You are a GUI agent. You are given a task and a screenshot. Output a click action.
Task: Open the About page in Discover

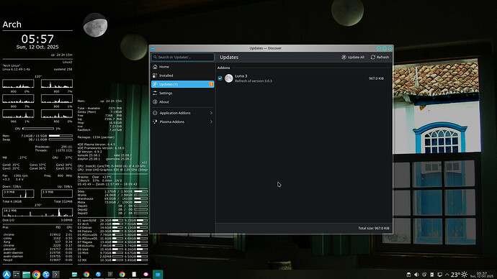point(182,102)
